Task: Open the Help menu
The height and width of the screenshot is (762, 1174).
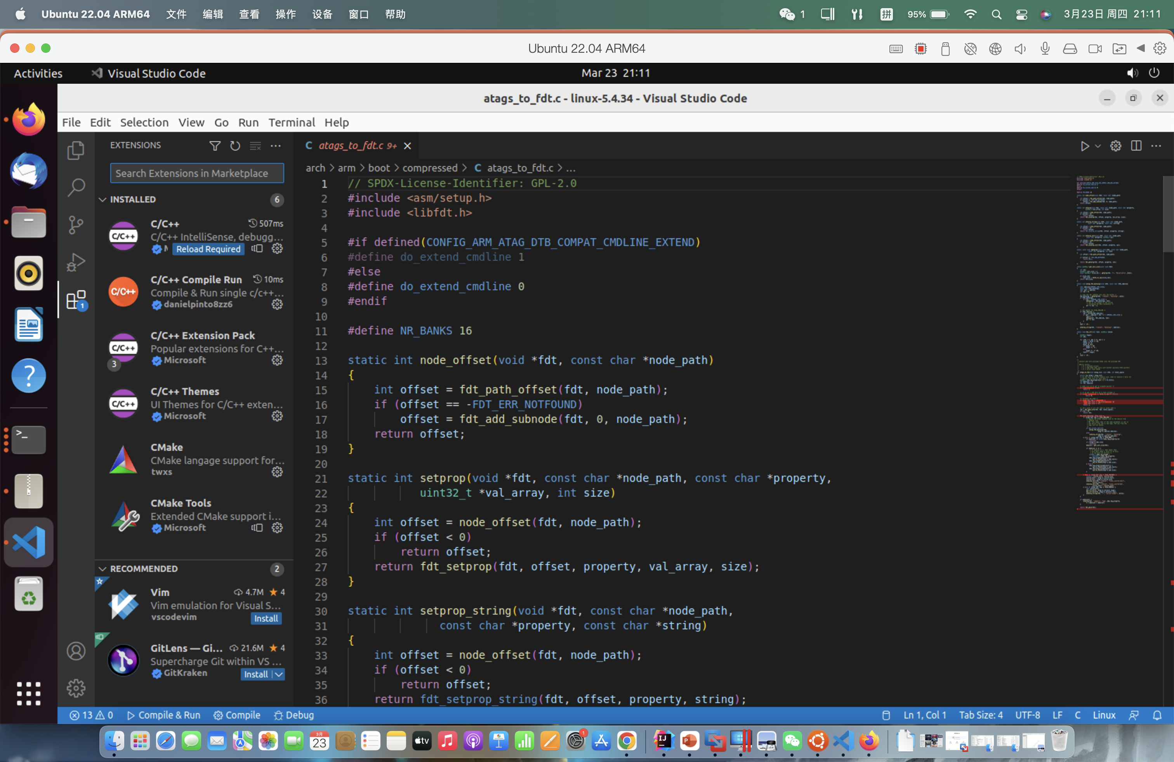Action: 337,122
